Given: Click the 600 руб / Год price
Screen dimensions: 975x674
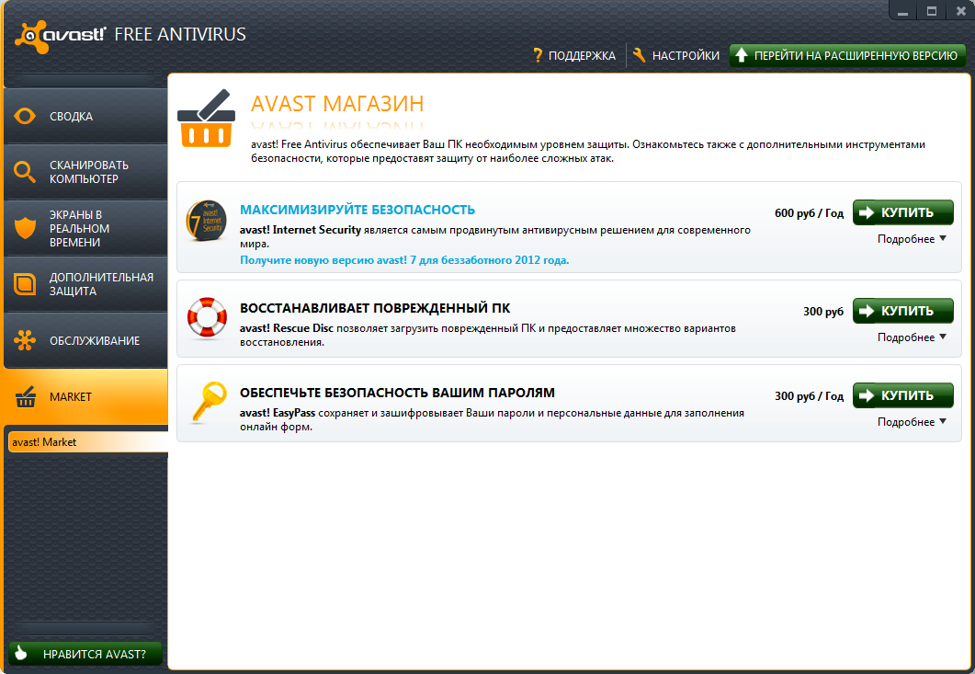Looking at the screenshot, I should 809,213.
